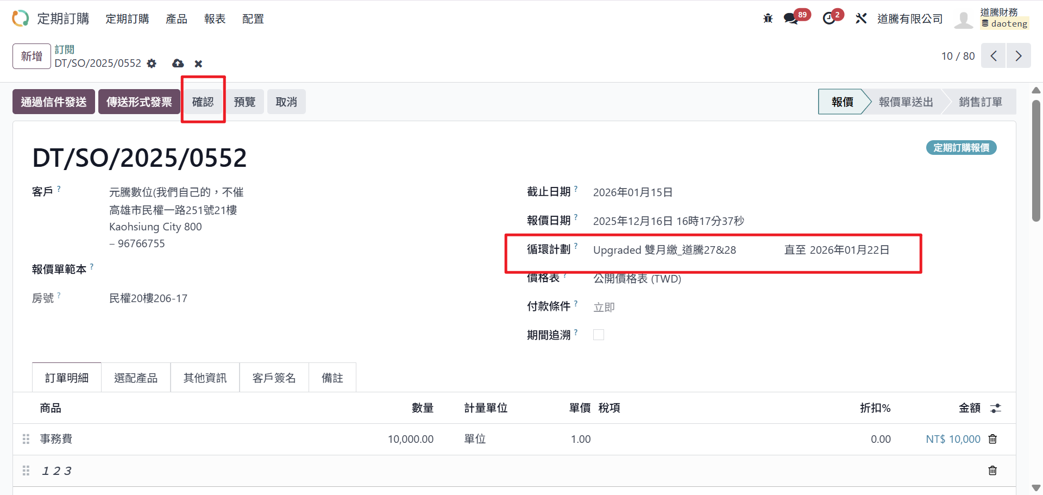The height and width of the screenshot is (495, 1043).
Task: Discard changes with the X icon
Action: point(198,64)
